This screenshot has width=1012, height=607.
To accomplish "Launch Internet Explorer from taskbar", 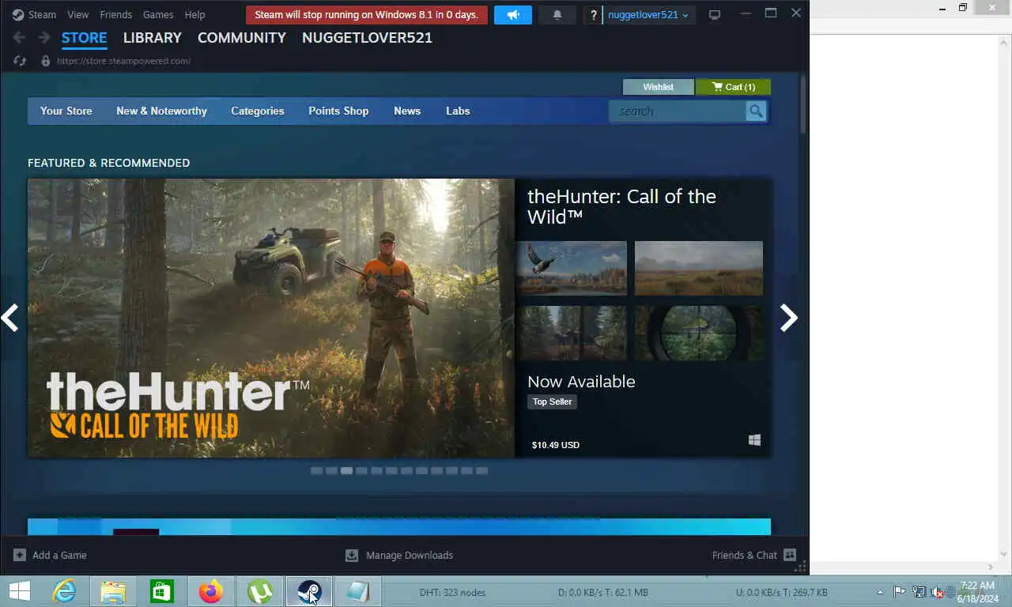I will (64, 591).
